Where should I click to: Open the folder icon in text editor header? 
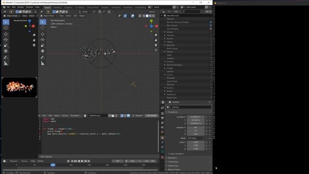tap(113, 116)
